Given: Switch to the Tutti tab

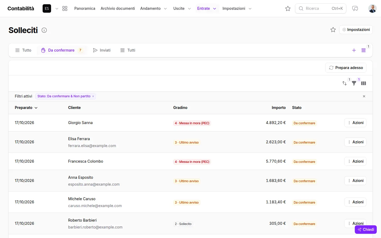Looking at the screenshot, I should pos(128,50).
